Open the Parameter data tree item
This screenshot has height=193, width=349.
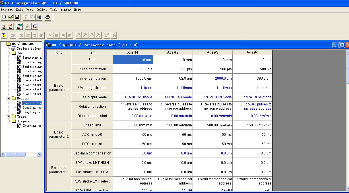(32, 58)
